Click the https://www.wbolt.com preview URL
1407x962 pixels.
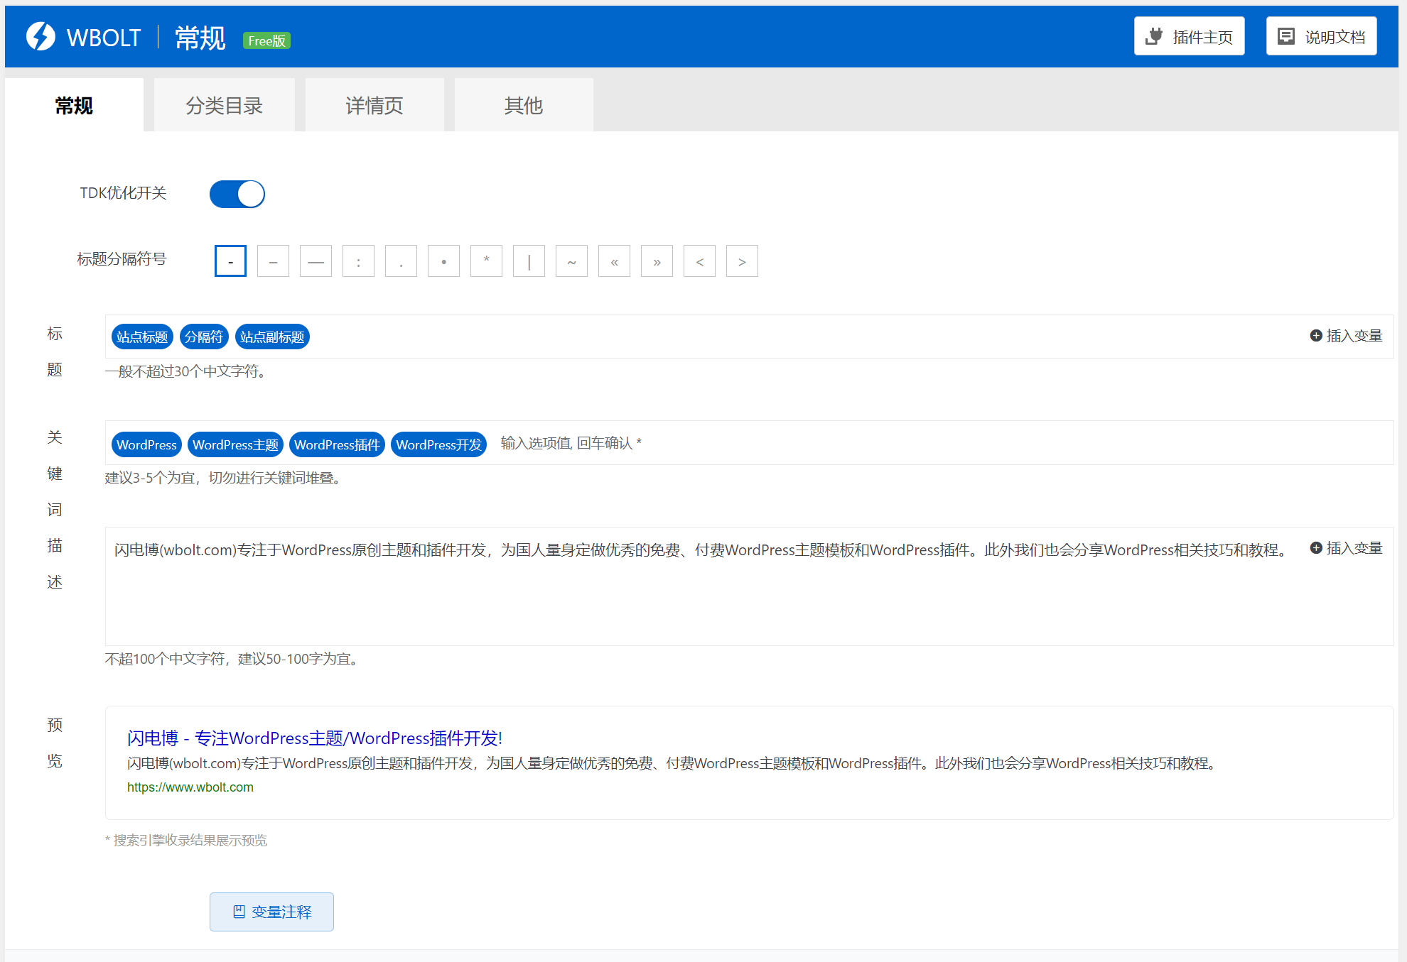pyautogui.click(x=190, y=787)
